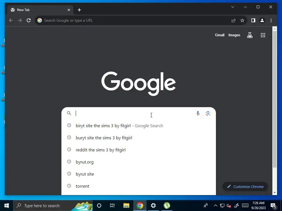The image size is (282, 211).
Task: Click the magnifier icon in search box
Action: point(69,113)
